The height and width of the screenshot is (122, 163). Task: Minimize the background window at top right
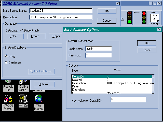point(151,3)
